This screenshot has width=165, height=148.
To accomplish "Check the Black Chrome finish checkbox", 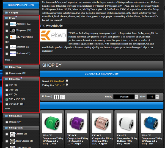I will (x=7, y=141).
